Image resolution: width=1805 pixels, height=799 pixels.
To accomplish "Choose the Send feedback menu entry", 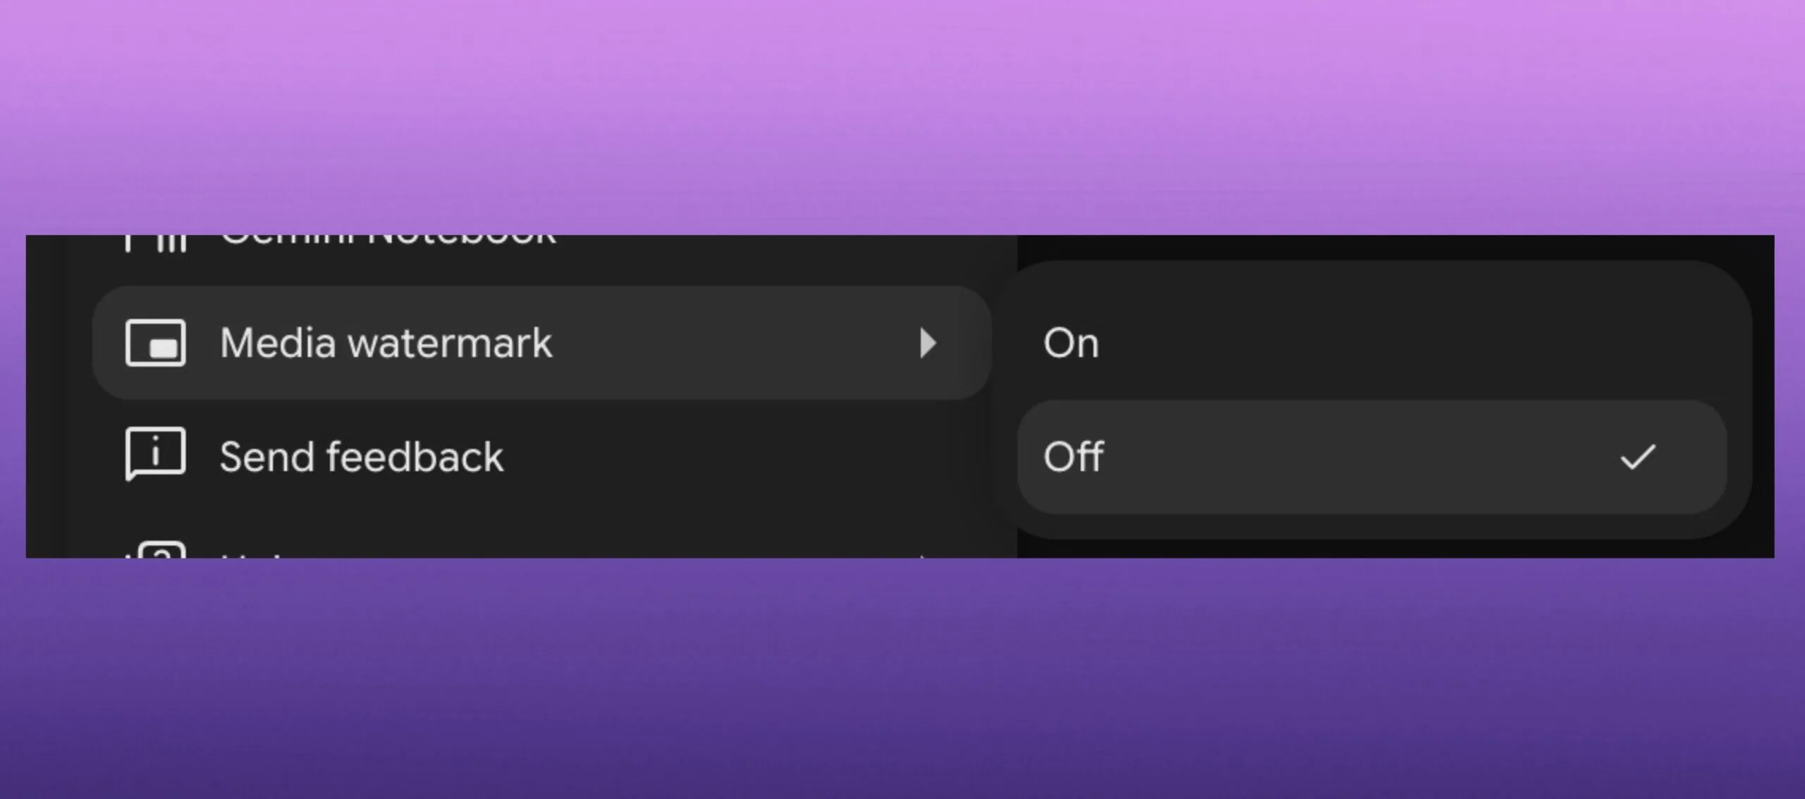I will [542, 457].
